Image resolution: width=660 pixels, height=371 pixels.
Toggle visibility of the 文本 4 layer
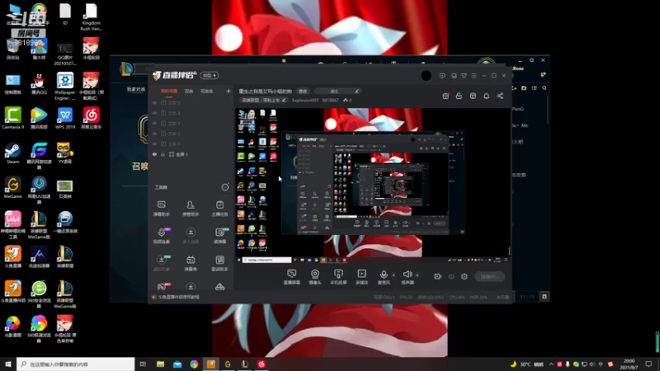coord(154,113)
